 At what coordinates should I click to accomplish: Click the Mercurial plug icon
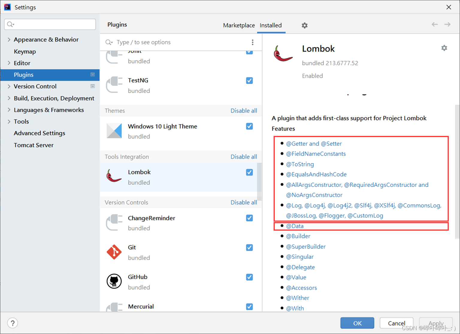114,307
